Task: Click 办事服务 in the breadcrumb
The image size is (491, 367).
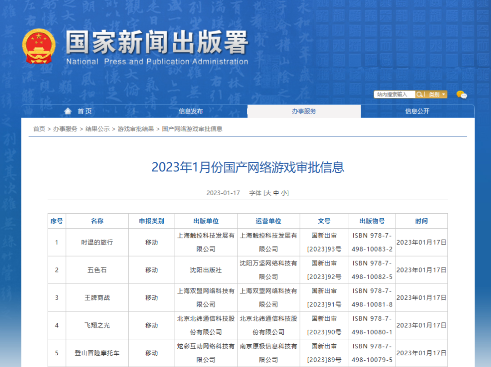Action: 65,129
